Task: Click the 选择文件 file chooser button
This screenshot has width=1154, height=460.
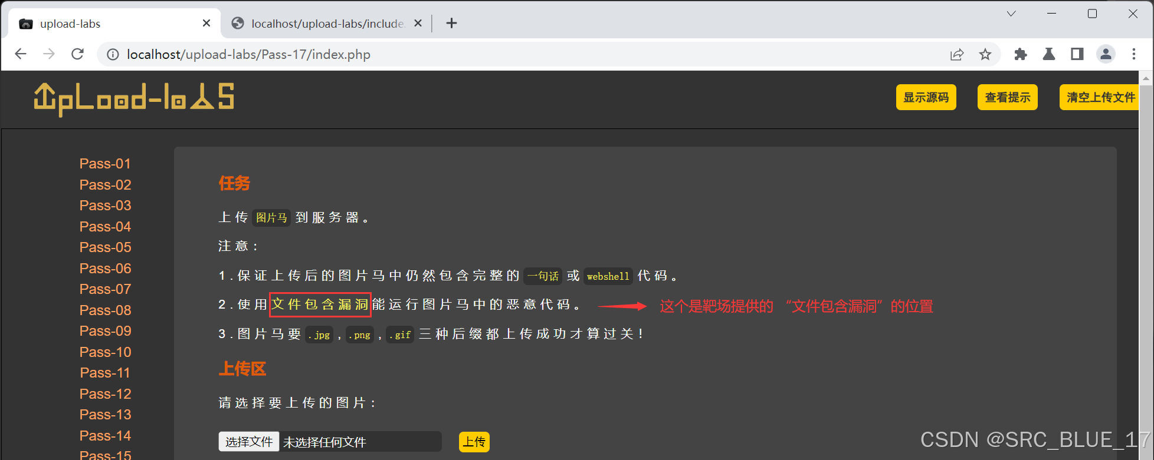Action: click(248, 442)
